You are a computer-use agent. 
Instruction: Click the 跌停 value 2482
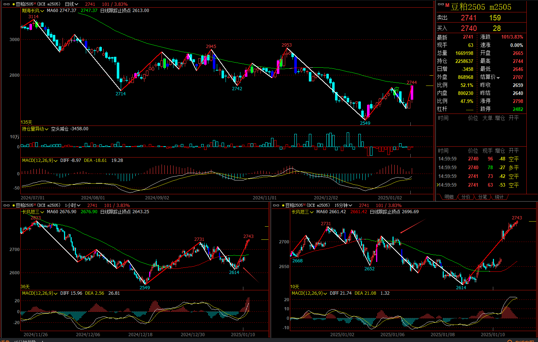518,109
